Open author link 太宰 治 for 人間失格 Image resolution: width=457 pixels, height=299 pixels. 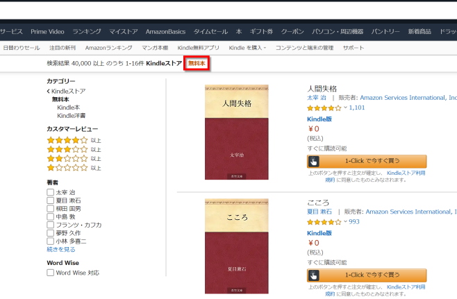[x=317, y=98]
